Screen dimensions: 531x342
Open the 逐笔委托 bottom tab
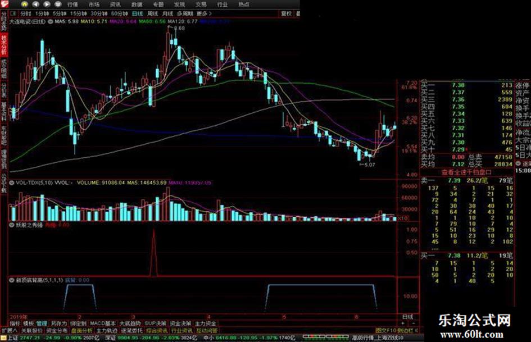pos(132,330)
